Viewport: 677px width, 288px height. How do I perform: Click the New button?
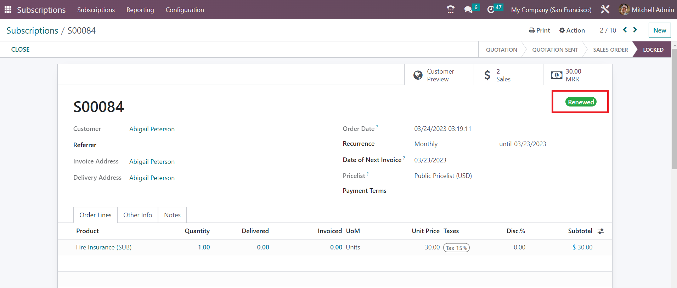660,30
